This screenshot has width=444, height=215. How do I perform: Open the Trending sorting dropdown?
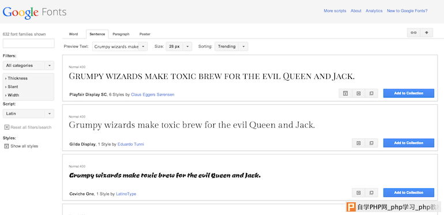click(x=231, y=46)
